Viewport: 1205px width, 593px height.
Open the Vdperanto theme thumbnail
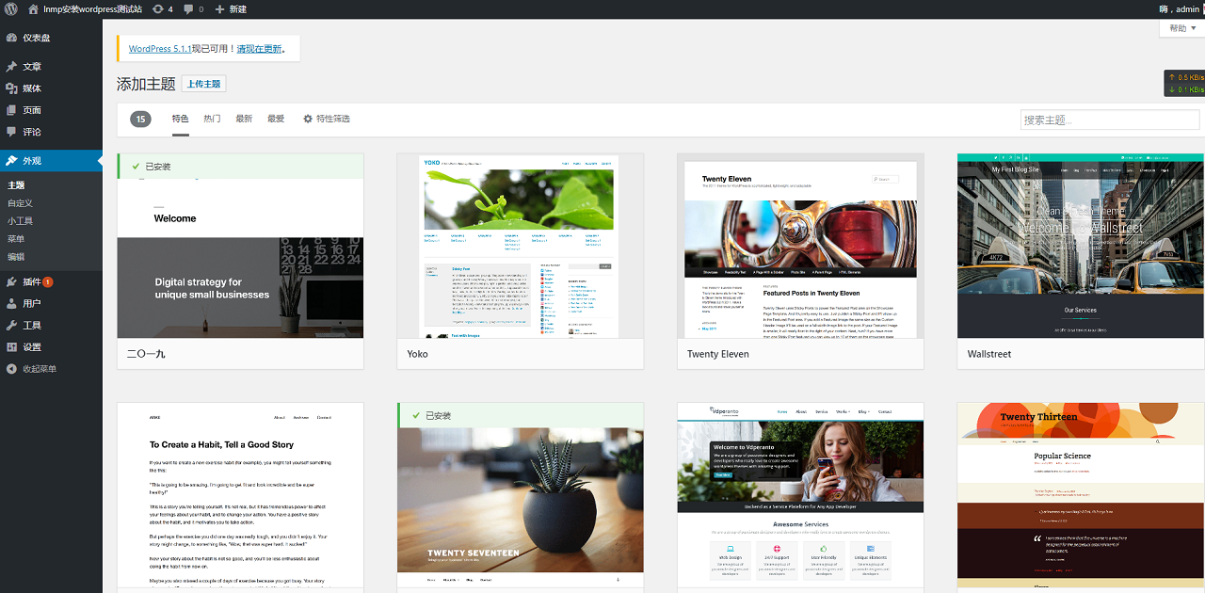click(800, 498)
